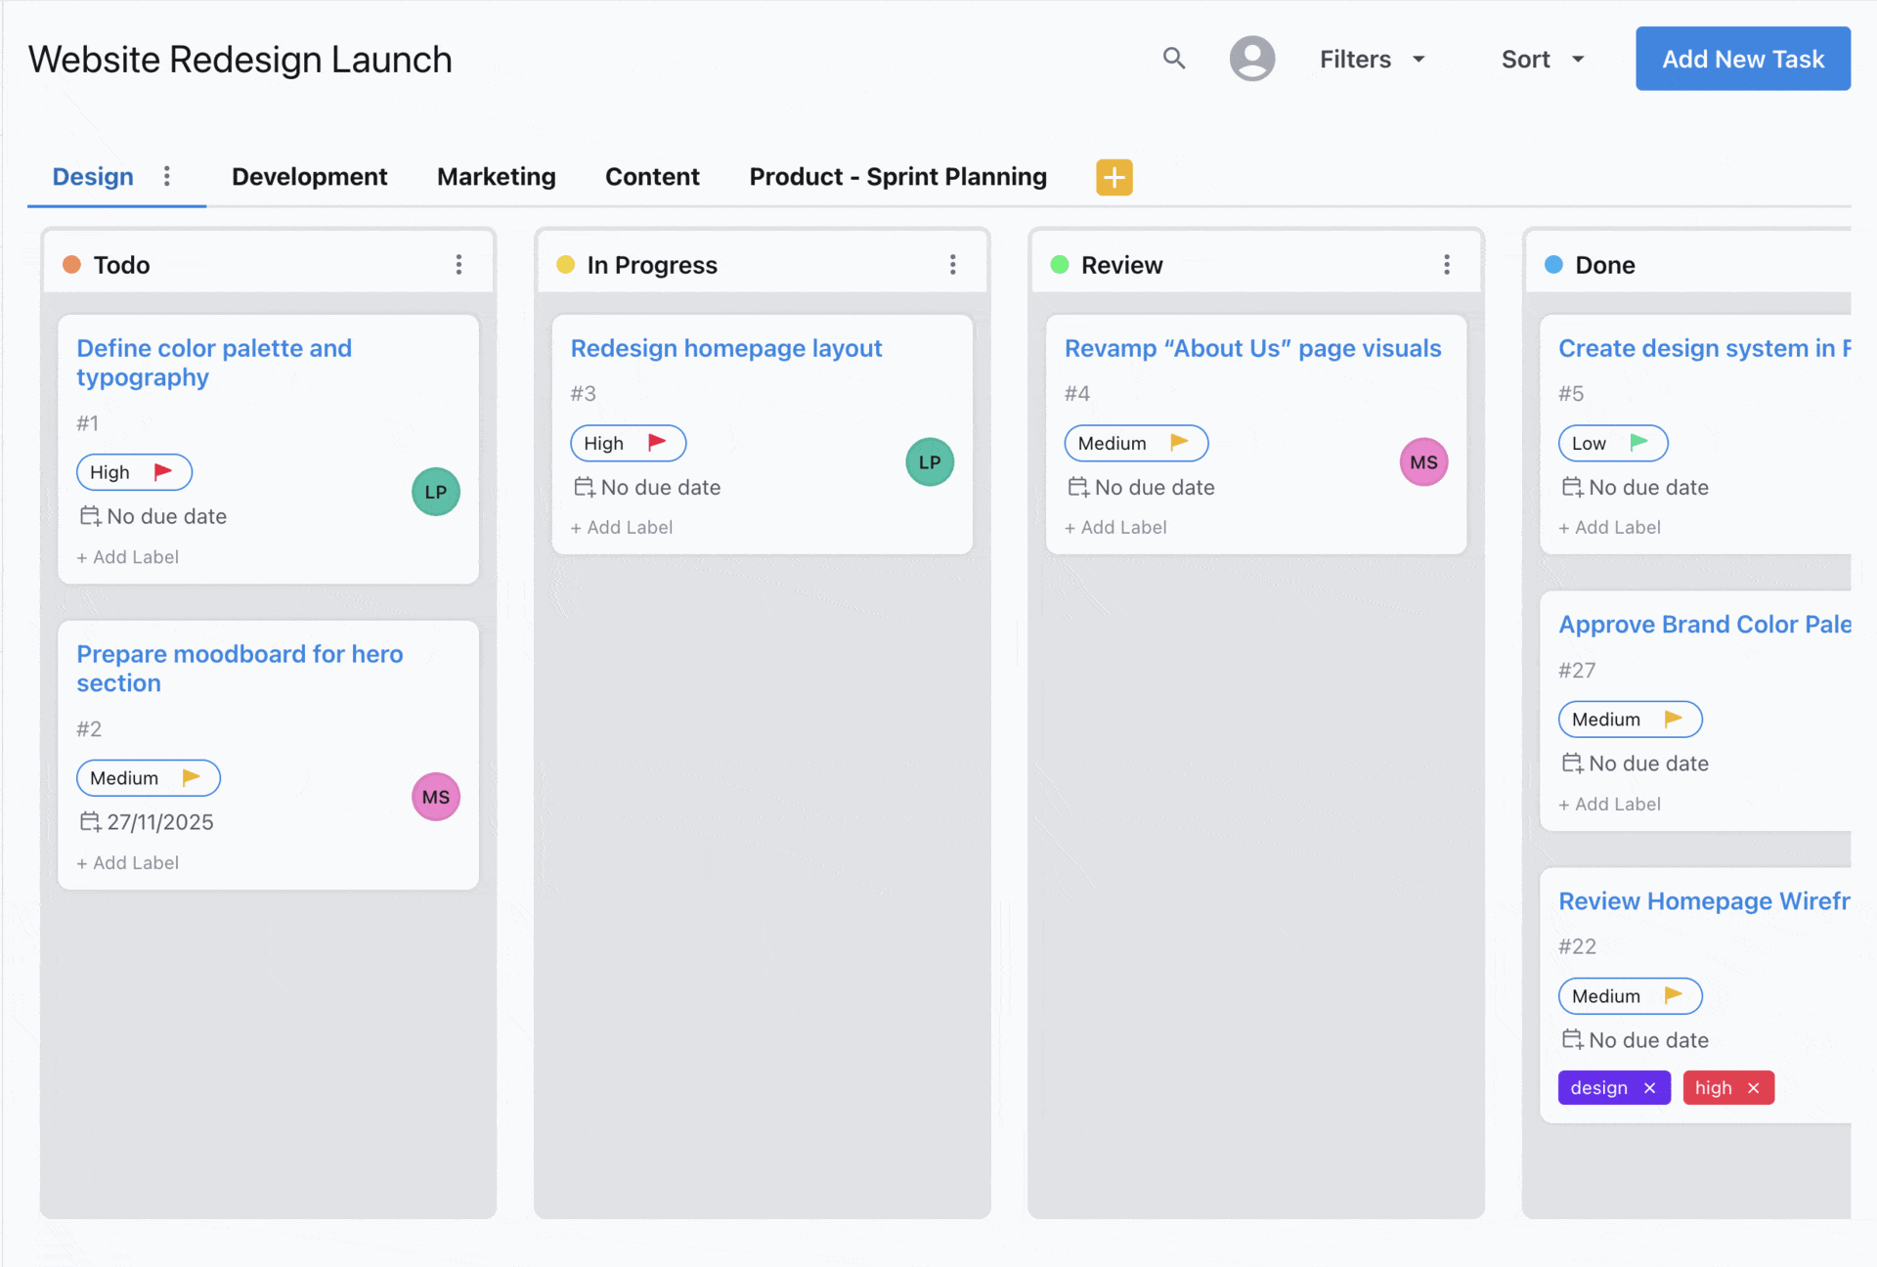This screenshot has height=1267, width=1877.
Task: Switch to the Development tab
Action: [x=309, y=177]
